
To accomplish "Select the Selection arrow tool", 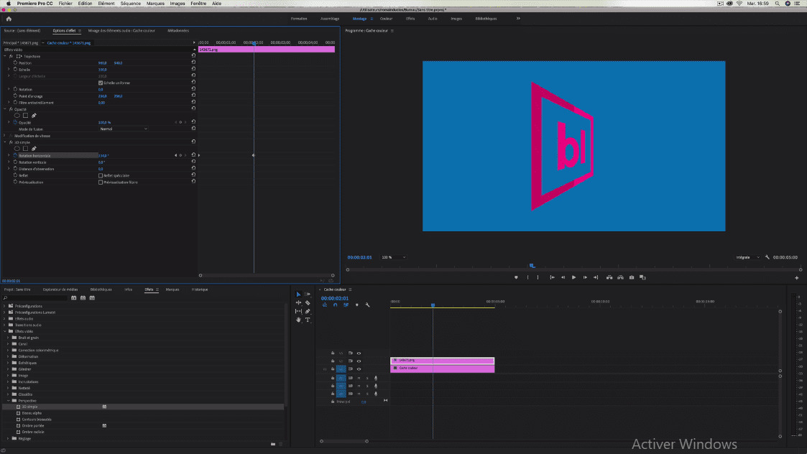I will point(298,295).
